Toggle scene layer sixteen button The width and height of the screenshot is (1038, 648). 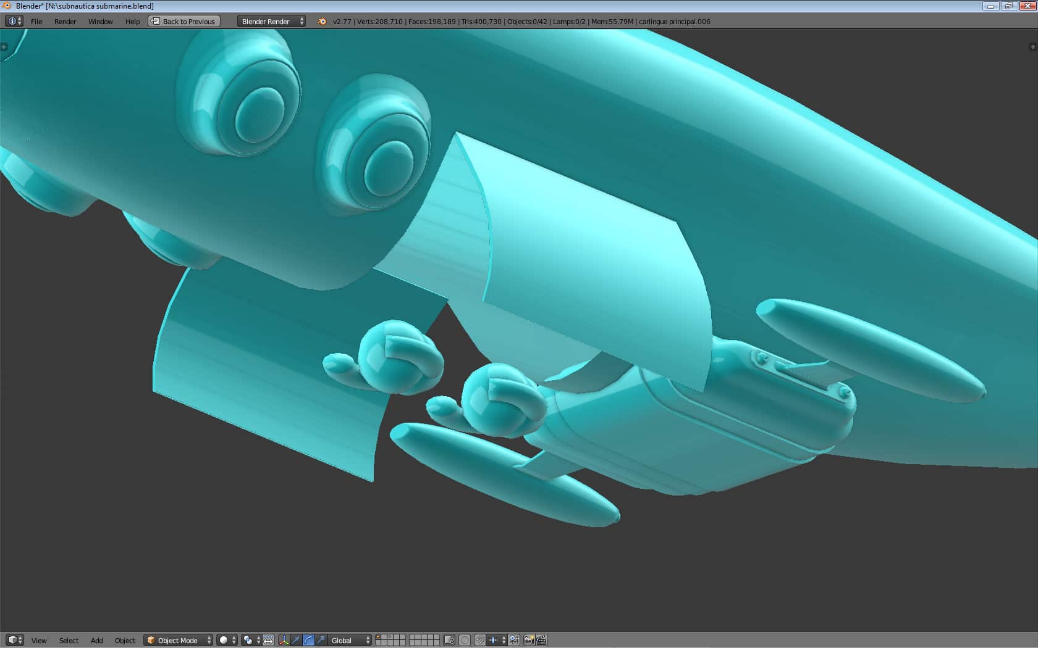click(413, 643)
